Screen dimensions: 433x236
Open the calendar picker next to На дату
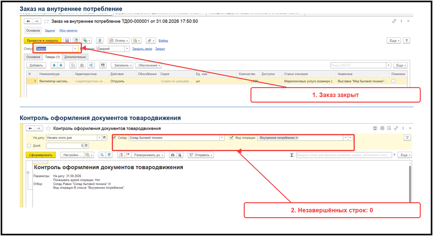click(104, 138)
